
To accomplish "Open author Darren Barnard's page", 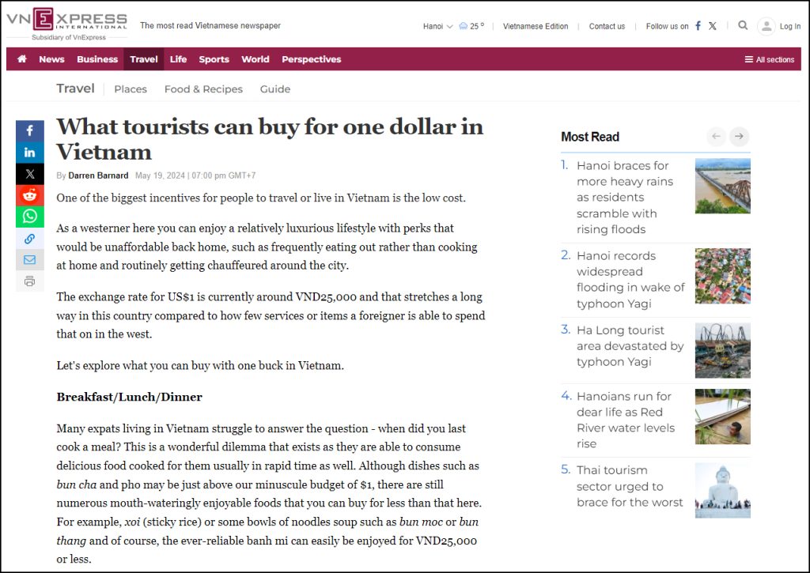I will [99, 175].
